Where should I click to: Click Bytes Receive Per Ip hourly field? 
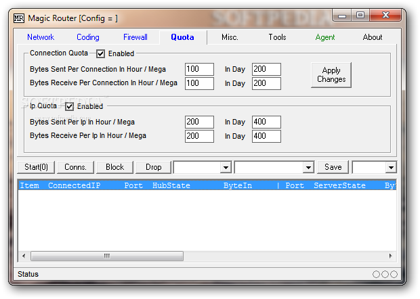click(x=199, y=136)
